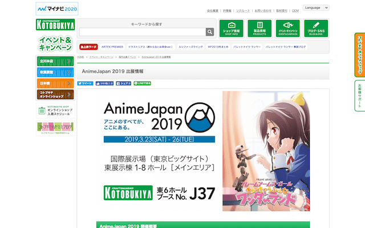Screen dimensions: 365x228
Task: Click the IR情報 header link
Action: (227, 11)
